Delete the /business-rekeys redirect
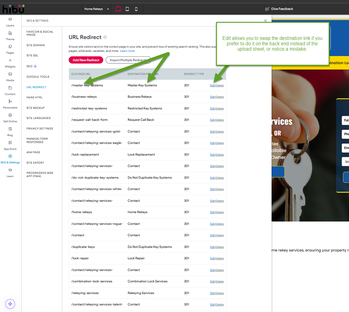This screenshot has width=349, height=312. pyautogui.click(x=220, y=97)
